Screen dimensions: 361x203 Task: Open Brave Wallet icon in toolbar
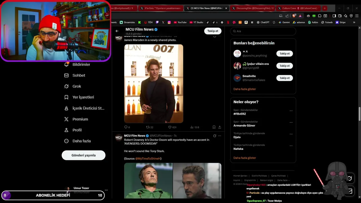340,16
